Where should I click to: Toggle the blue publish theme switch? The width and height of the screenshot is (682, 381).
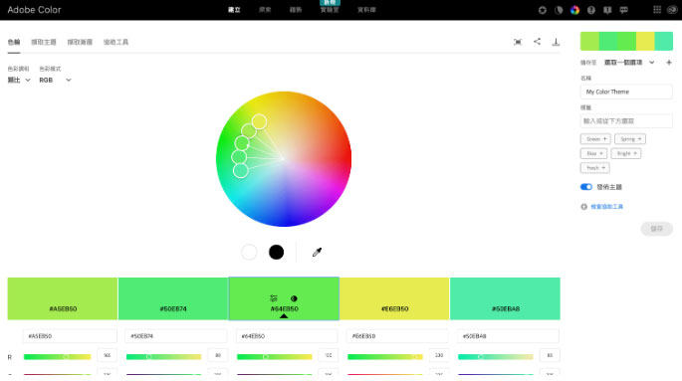pos(585,187)
